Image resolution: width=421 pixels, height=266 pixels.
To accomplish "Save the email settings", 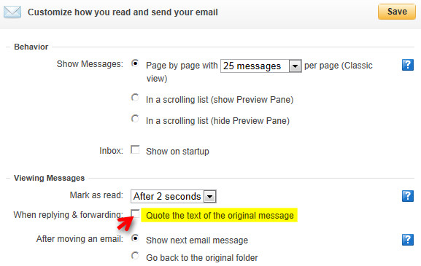I will (397, 12).
